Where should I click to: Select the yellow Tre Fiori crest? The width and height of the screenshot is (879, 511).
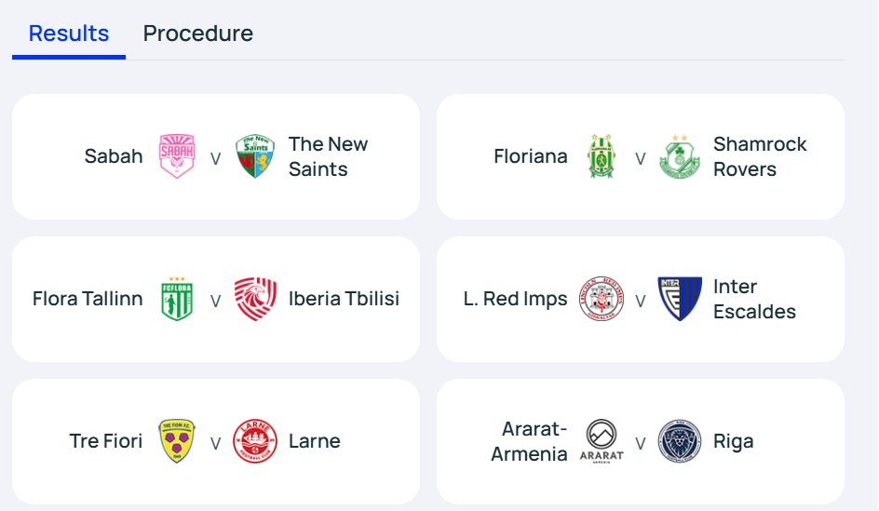pos(177,441)
